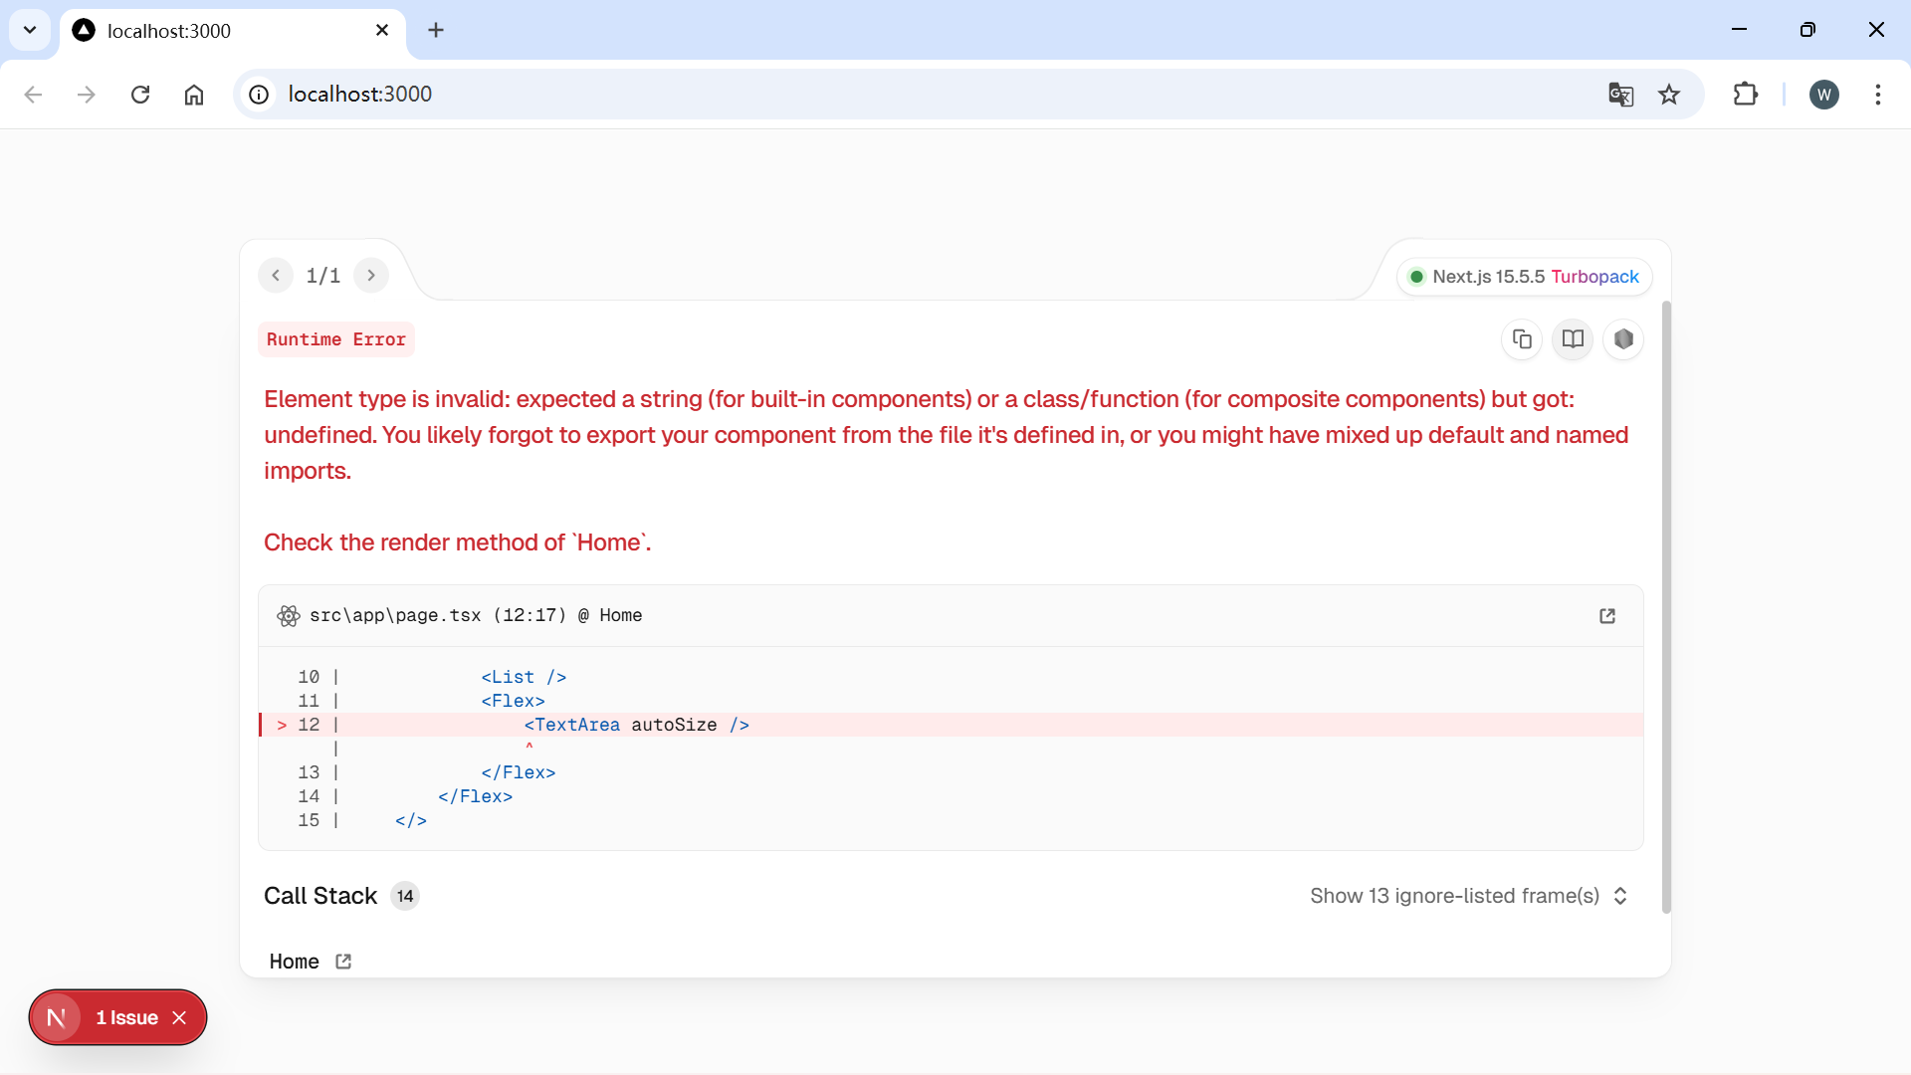Go to the previous error

pyautogui.click(x=276, y=276)
